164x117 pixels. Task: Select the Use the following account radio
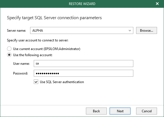pos(9,55)
